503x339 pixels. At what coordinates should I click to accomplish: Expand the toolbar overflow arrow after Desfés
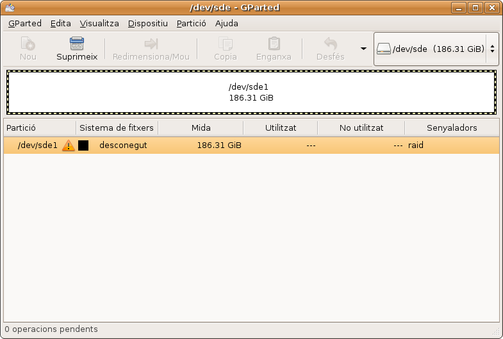click(363, 49)
